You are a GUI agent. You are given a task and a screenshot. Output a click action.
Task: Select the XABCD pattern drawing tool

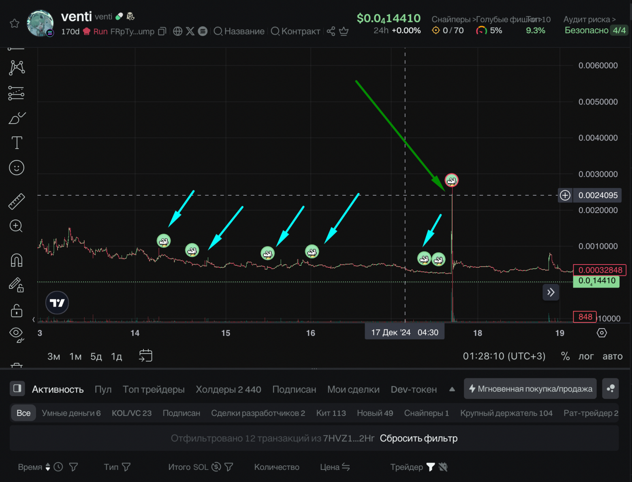coord(17,68)
